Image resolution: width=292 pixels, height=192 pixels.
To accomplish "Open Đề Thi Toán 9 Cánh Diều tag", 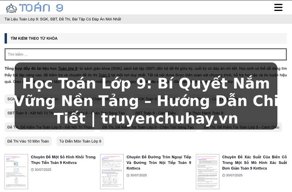I will pyautogui.click(x=242, y=127).
